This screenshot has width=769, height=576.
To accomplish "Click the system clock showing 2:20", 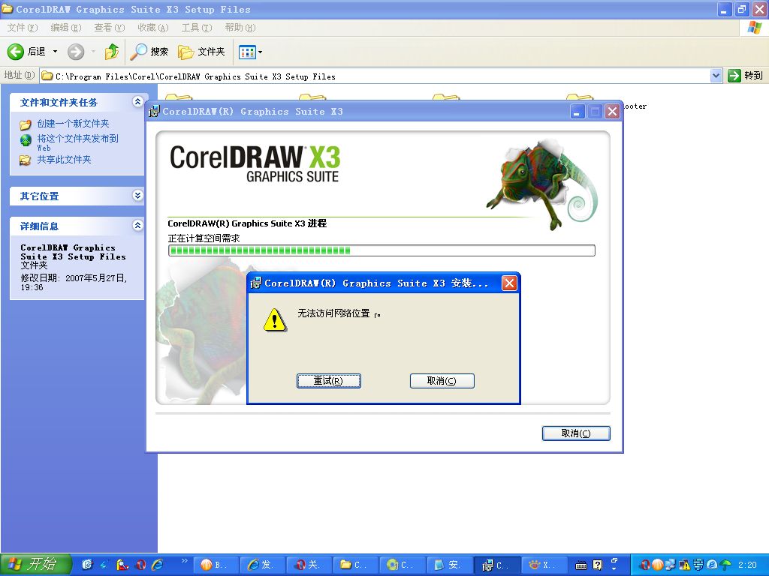I will click(x=747, y=565).
